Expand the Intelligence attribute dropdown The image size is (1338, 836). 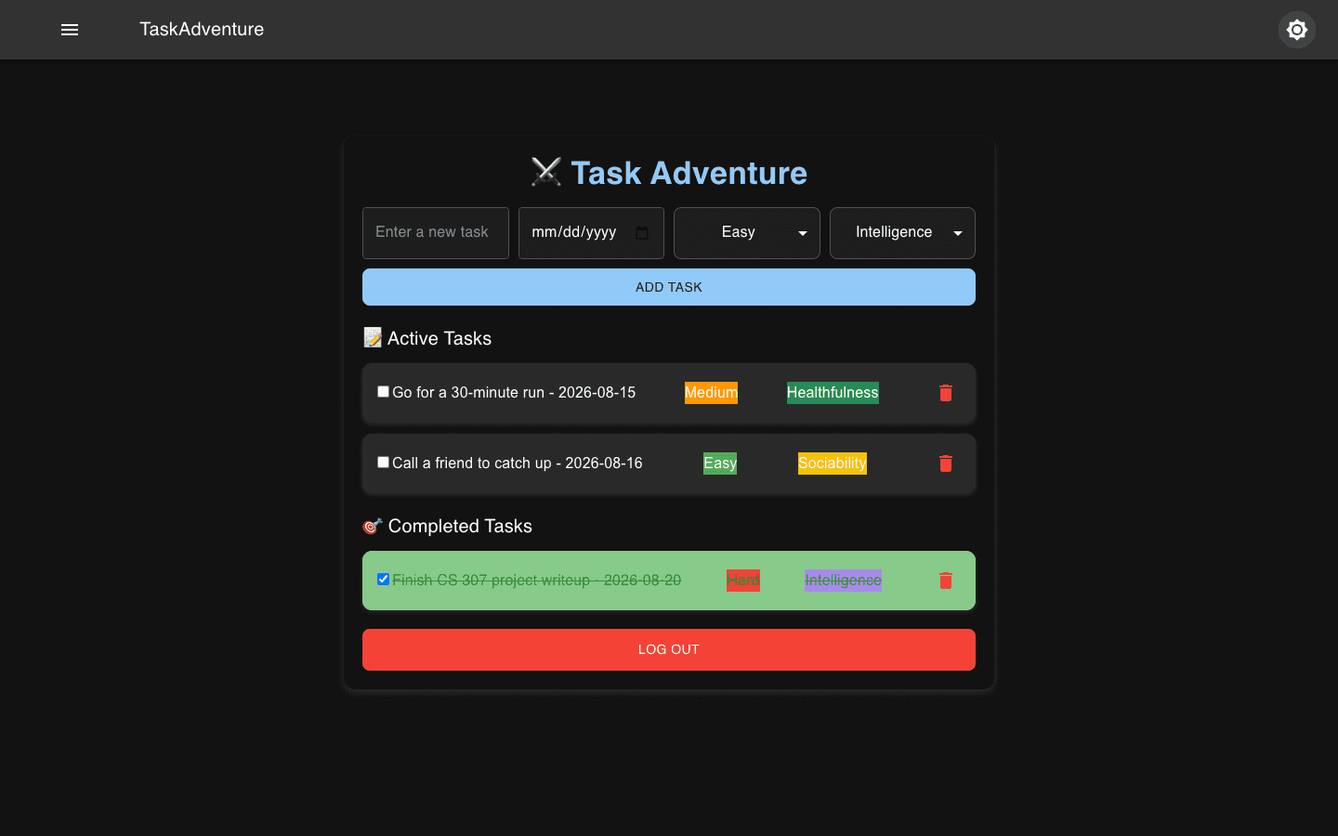(902, 233)
